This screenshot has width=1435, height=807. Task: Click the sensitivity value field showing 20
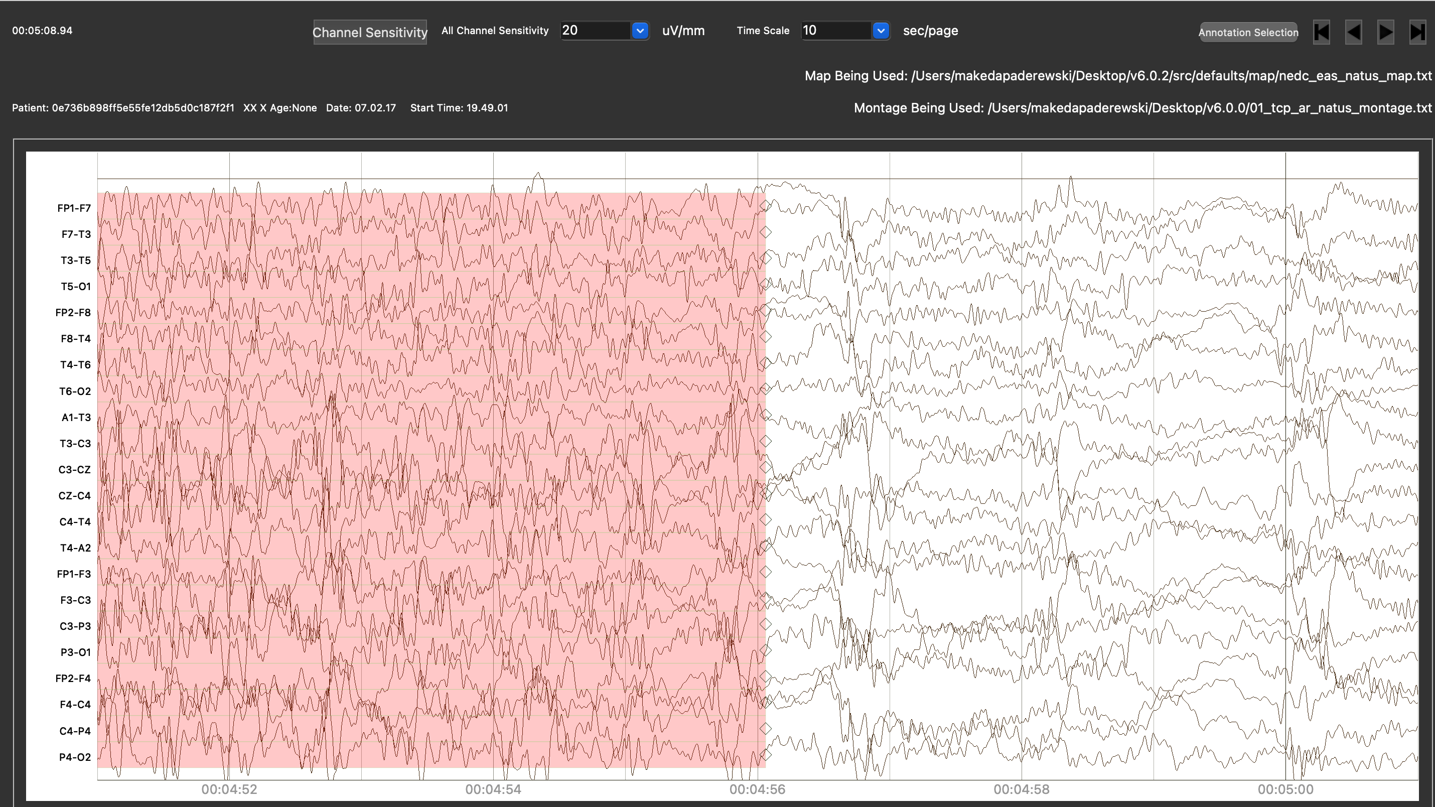595,31
